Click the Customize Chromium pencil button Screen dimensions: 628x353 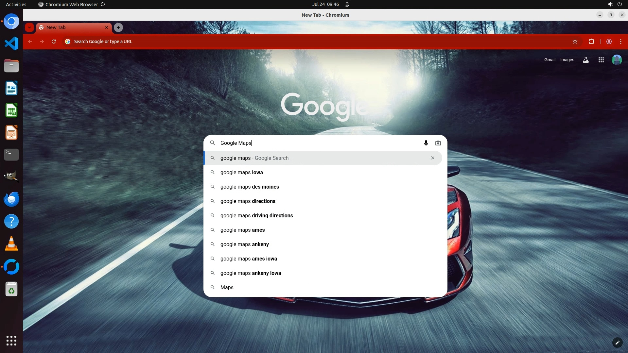617,342
